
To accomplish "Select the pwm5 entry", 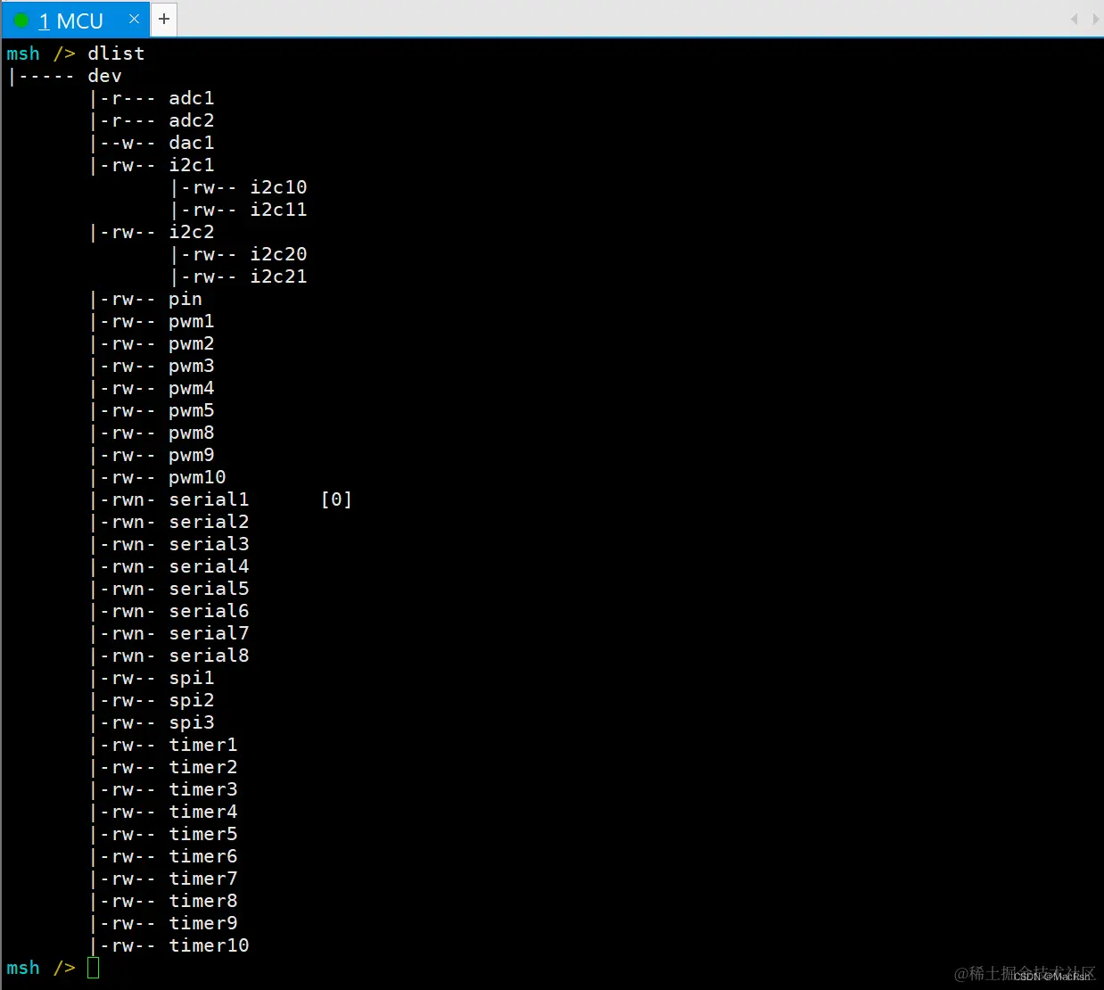I will [x=192, y=410].
